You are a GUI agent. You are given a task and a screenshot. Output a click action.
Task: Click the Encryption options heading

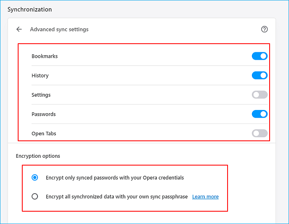(x=38, y=156)
